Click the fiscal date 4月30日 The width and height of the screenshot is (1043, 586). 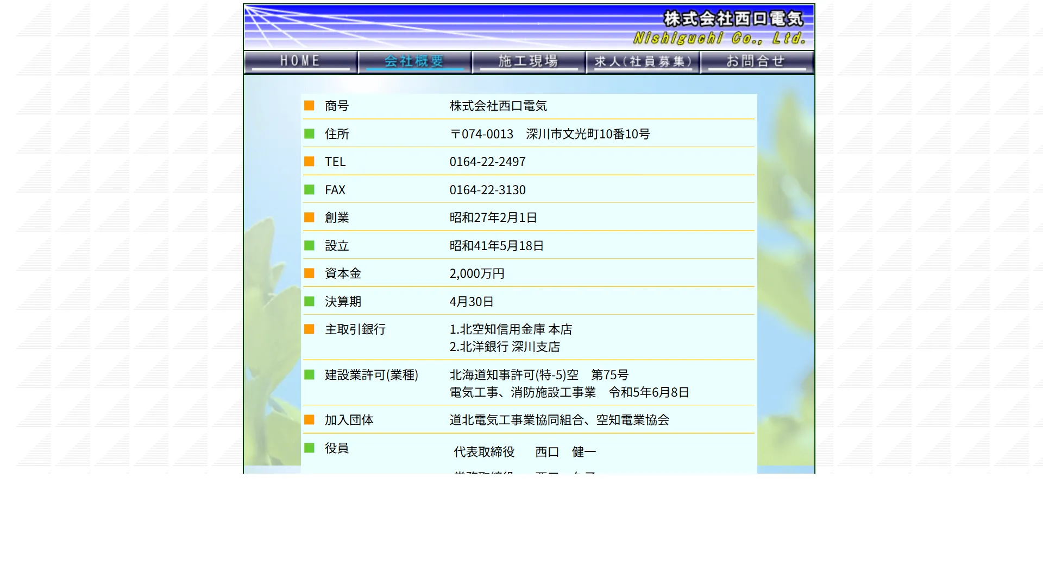pos(472,302)
